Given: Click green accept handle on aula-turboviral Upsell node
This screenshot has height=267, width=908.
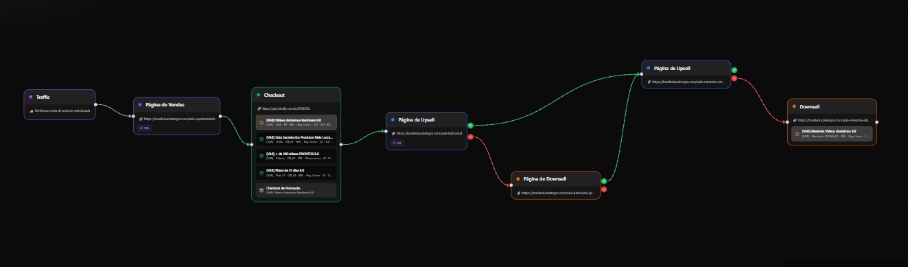Looking at the screenshot, I should pyautogui.click(x=470, y=126).
